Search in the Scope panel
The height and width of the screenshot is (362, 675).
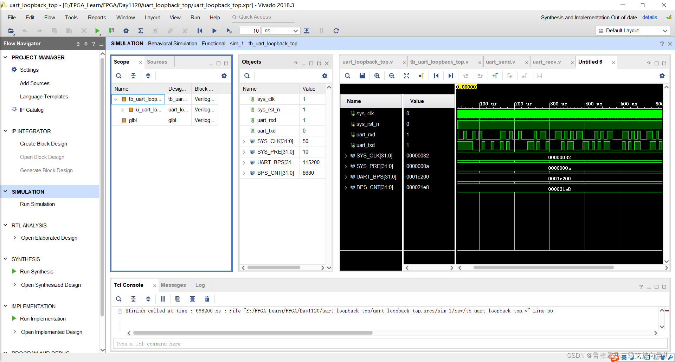[x=119, y=76]
